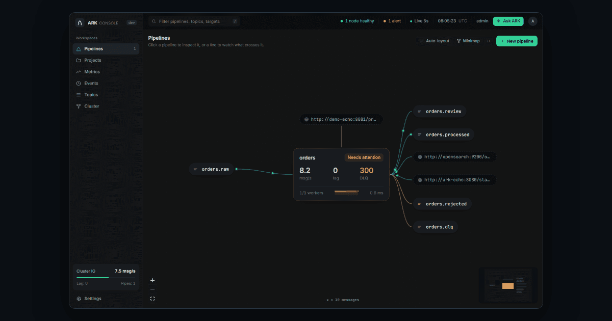Click the Ask ARK button
Image resolution: width=612 pixels, height=321 pixels.
[508, 21]
